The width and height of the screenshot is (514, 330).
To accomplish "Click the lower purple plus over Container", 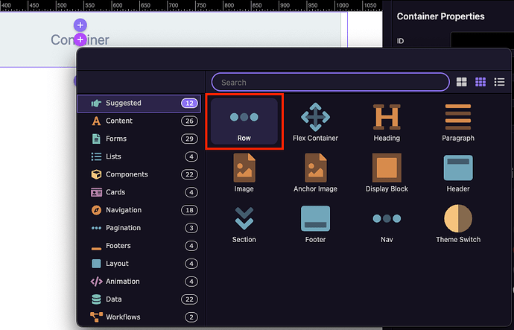I will coord(80,39).
